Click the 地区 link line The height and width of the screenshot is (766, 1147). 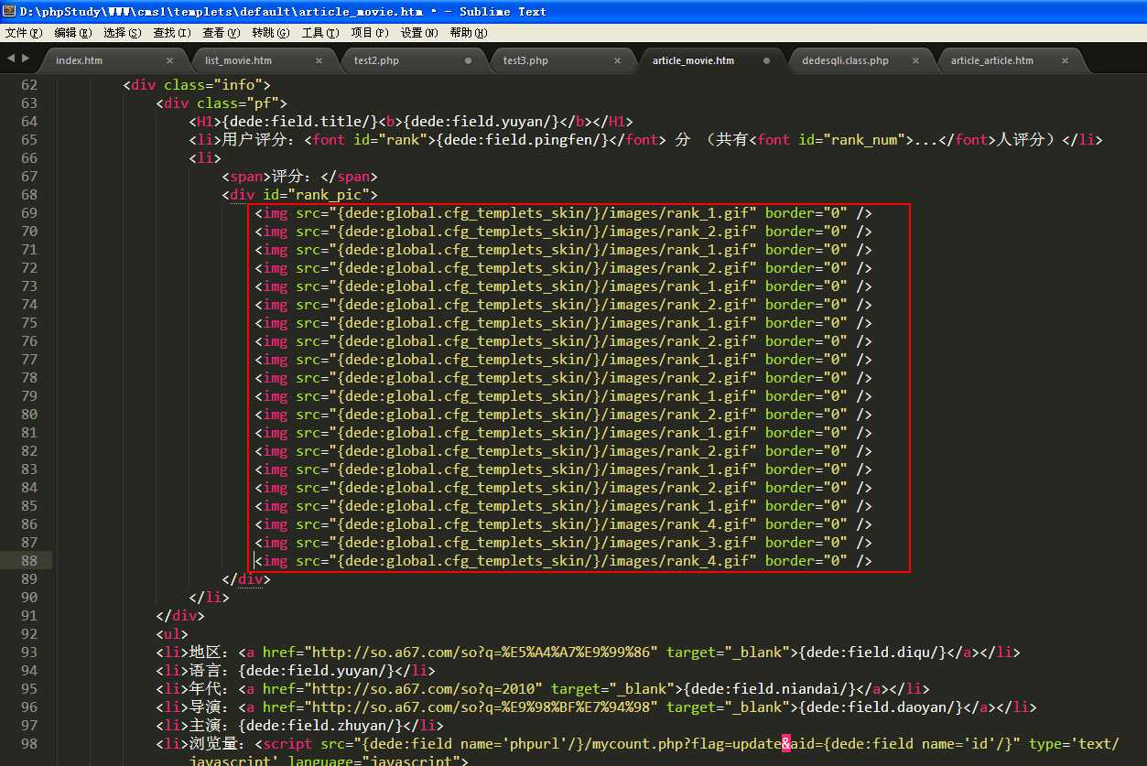(588, 653)
